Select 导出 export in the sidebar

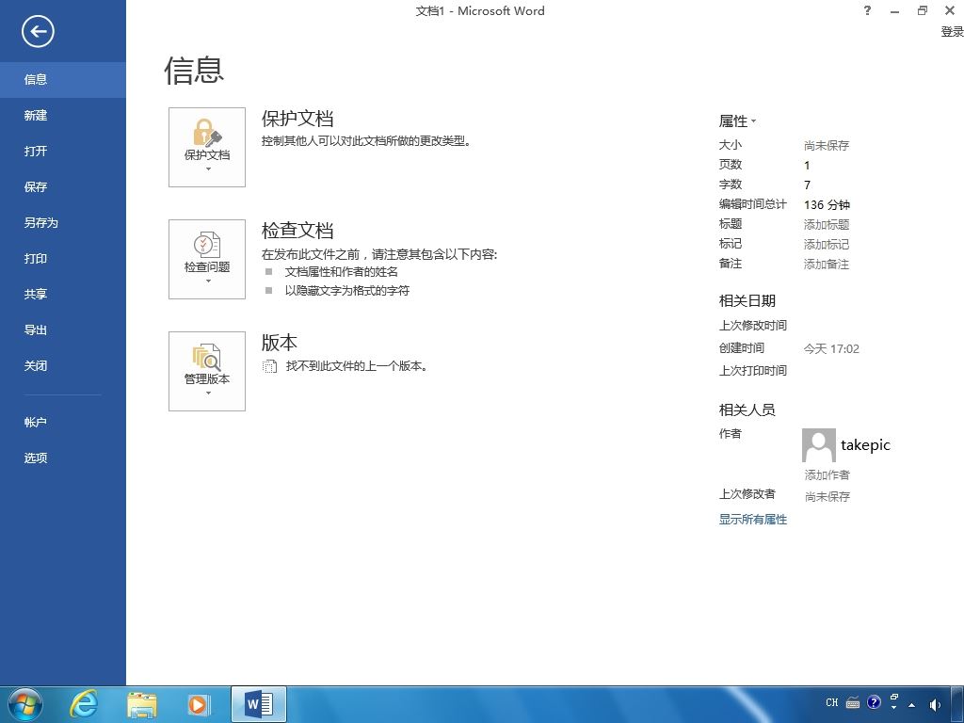[63, 329]
